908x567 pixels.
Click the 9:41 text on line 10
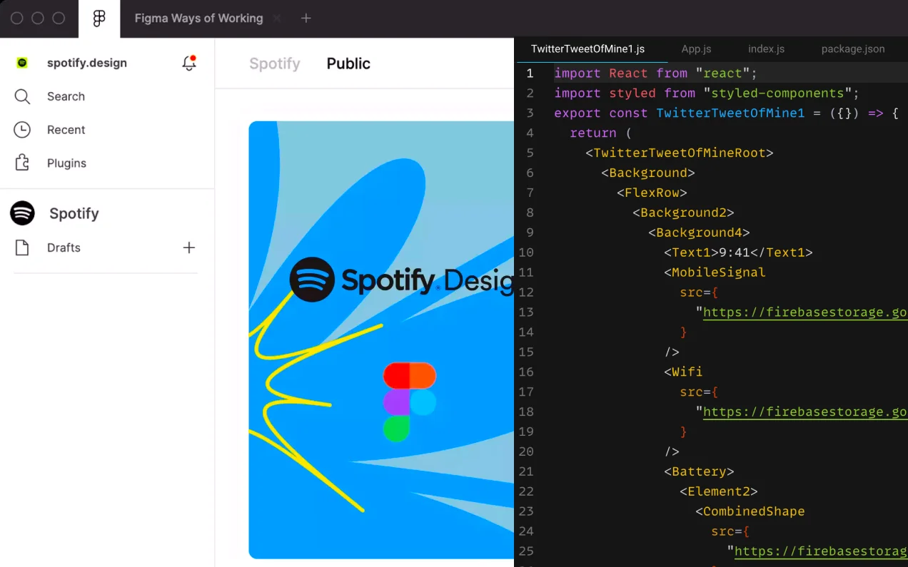click(735, 252)
